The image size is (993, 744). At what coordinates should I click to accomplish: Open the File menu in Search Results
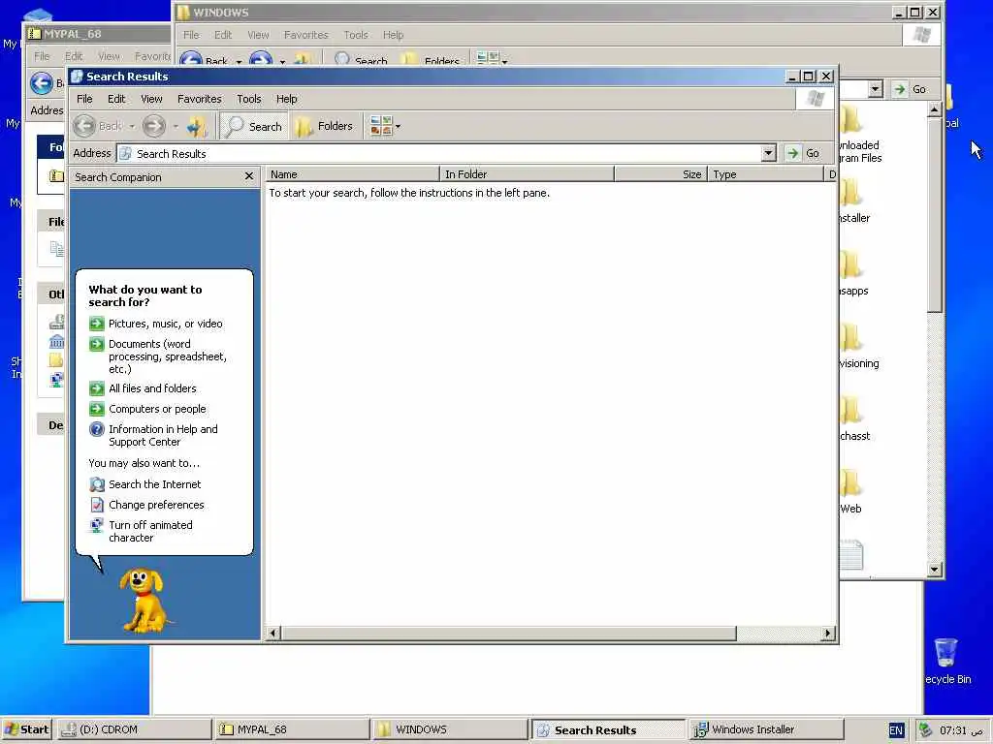click(84, 99)
